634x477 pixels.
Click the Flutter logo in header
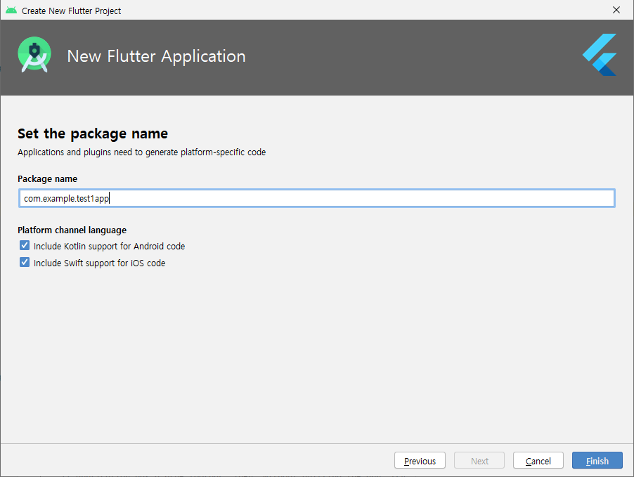[600, 55]
